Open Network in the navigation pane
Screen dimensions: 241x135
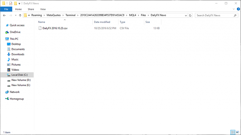[14, 92]
